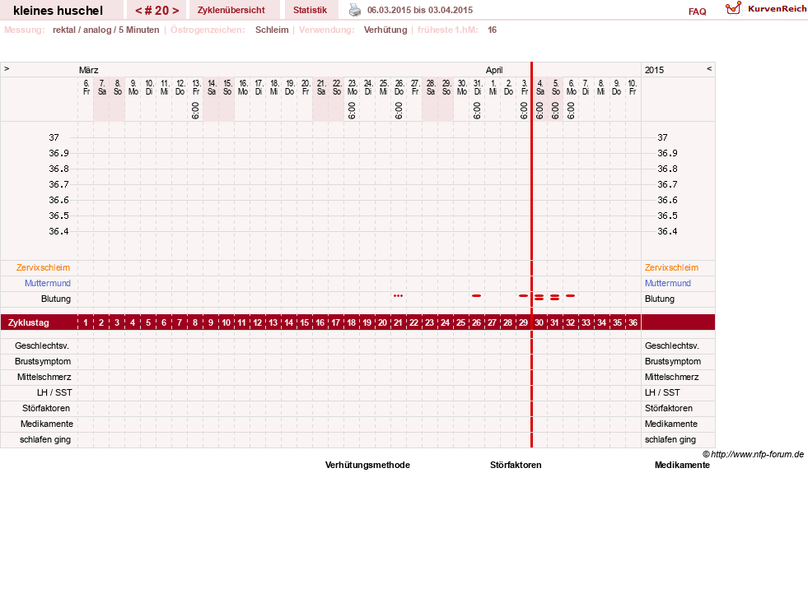Click the rektal / analog / 5 Minuten value
808x612 pixels.
click(105, 30)
